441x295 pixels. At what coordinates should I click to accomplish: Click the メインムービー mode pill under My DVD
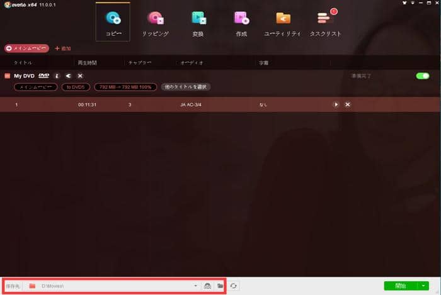click(36, 87)
